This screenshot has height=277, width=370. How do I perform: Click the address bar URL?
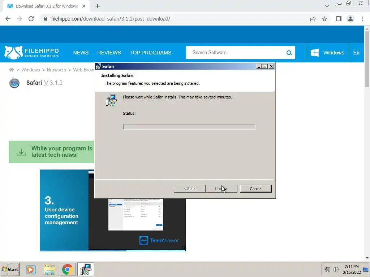click(x=111, y=19)
